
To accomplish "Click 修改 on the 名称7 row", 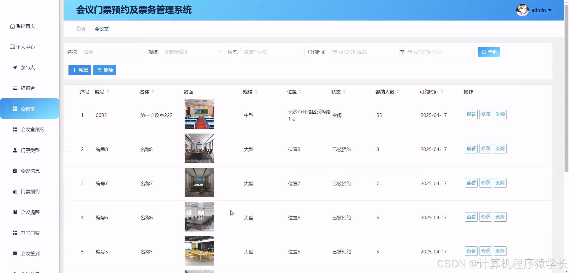I will 485,182.
